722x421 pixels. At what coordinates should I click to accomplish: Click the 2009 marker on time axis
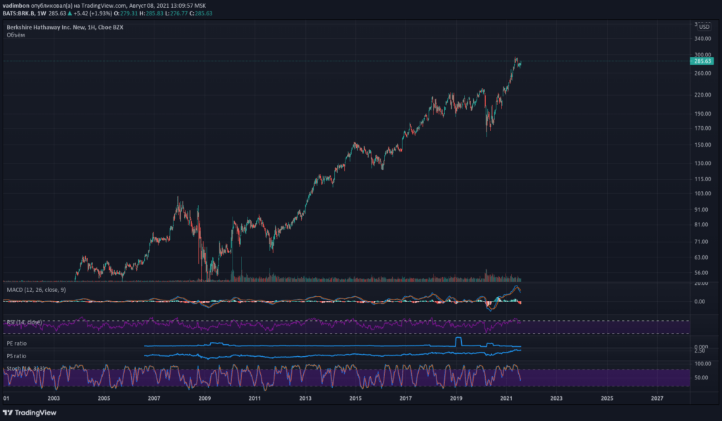pos(204,398)
